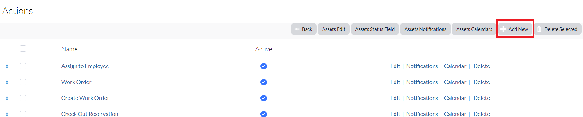Viewport: 583px width, 117px height.
Task: Click the active checkmark icon for Create Work Order
Action: pos(264,98)
